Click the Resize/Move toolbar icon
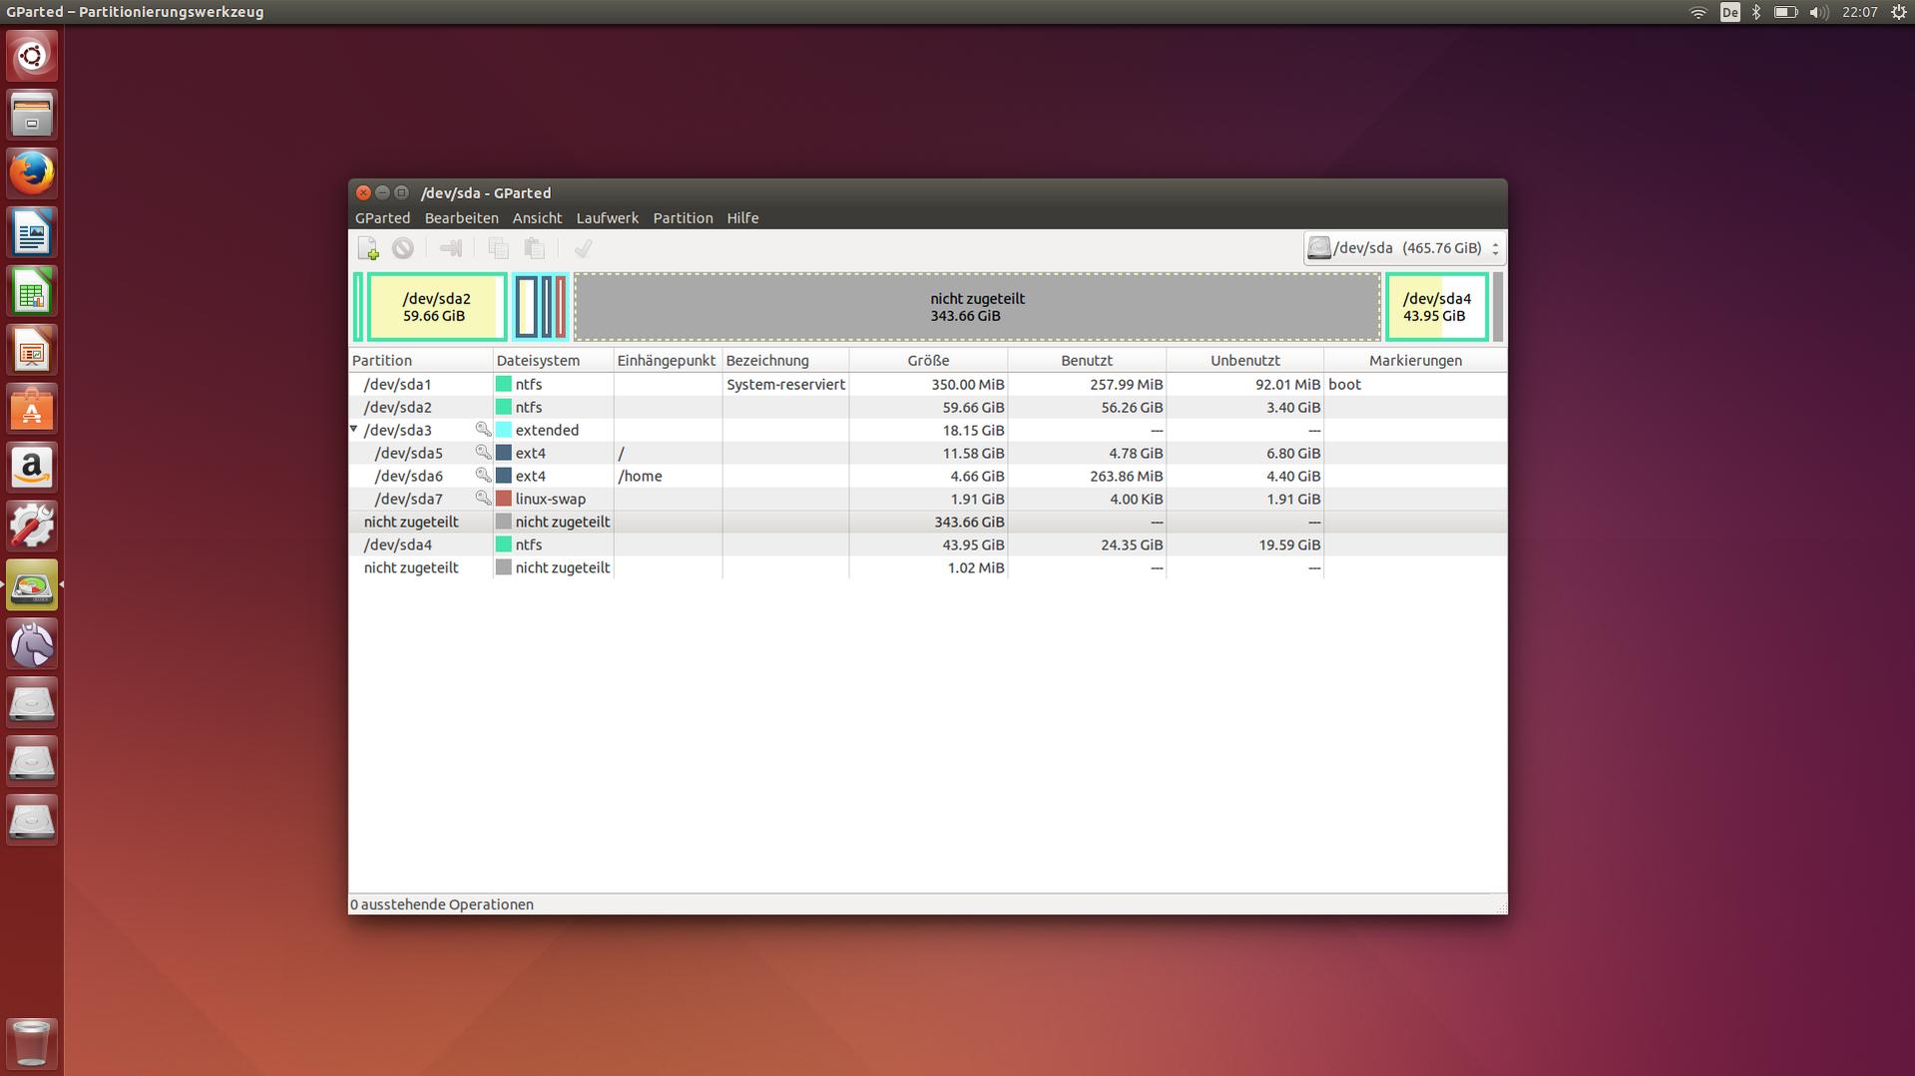The height and width of the screenshot is (1076, 1915). point(450,248)
